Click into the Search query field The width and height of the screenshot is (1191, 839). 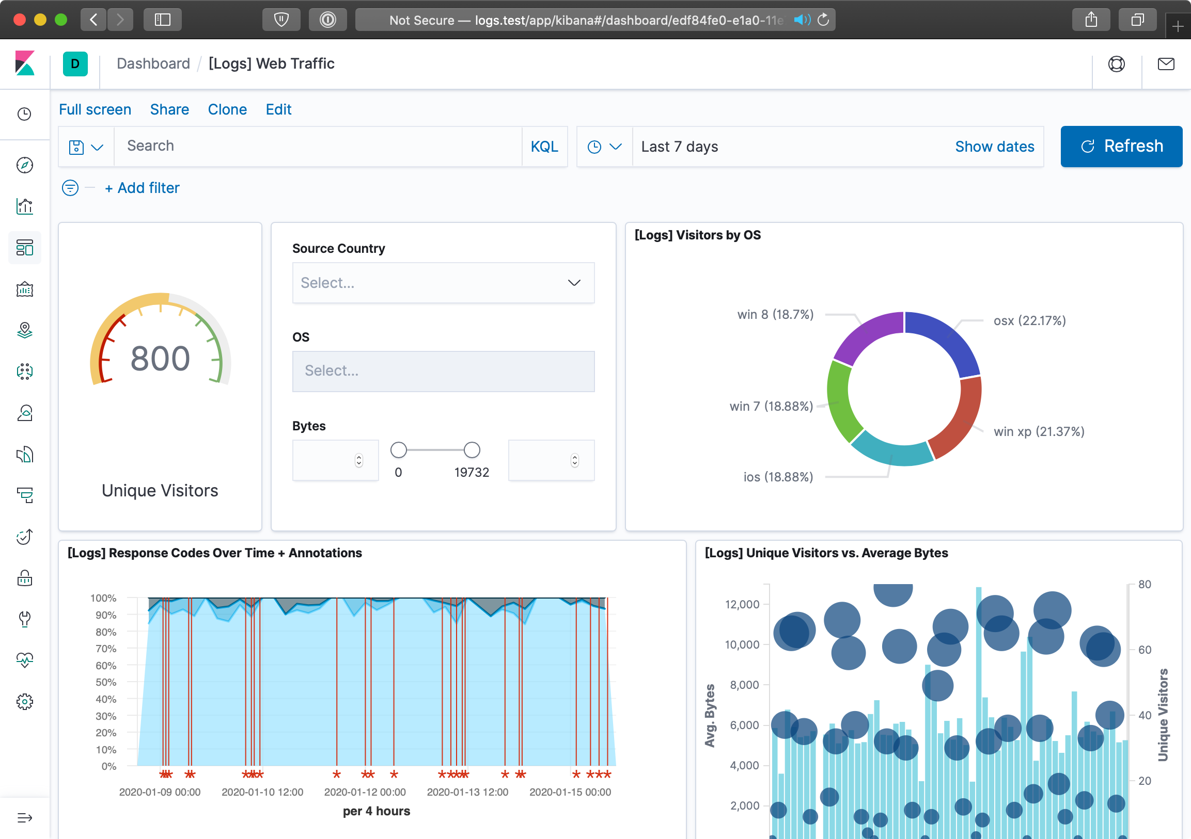click(x=318, y=146)
